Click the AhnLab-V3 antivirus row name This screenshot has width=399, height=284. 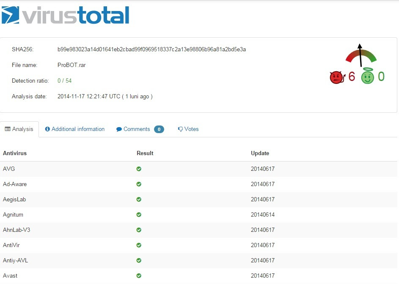[x=17, y=230]
